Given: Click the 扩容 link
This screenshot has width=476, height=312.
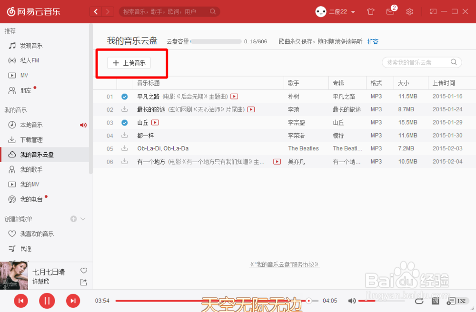Looking at the screenshot, I should click(x=373, y=41).
